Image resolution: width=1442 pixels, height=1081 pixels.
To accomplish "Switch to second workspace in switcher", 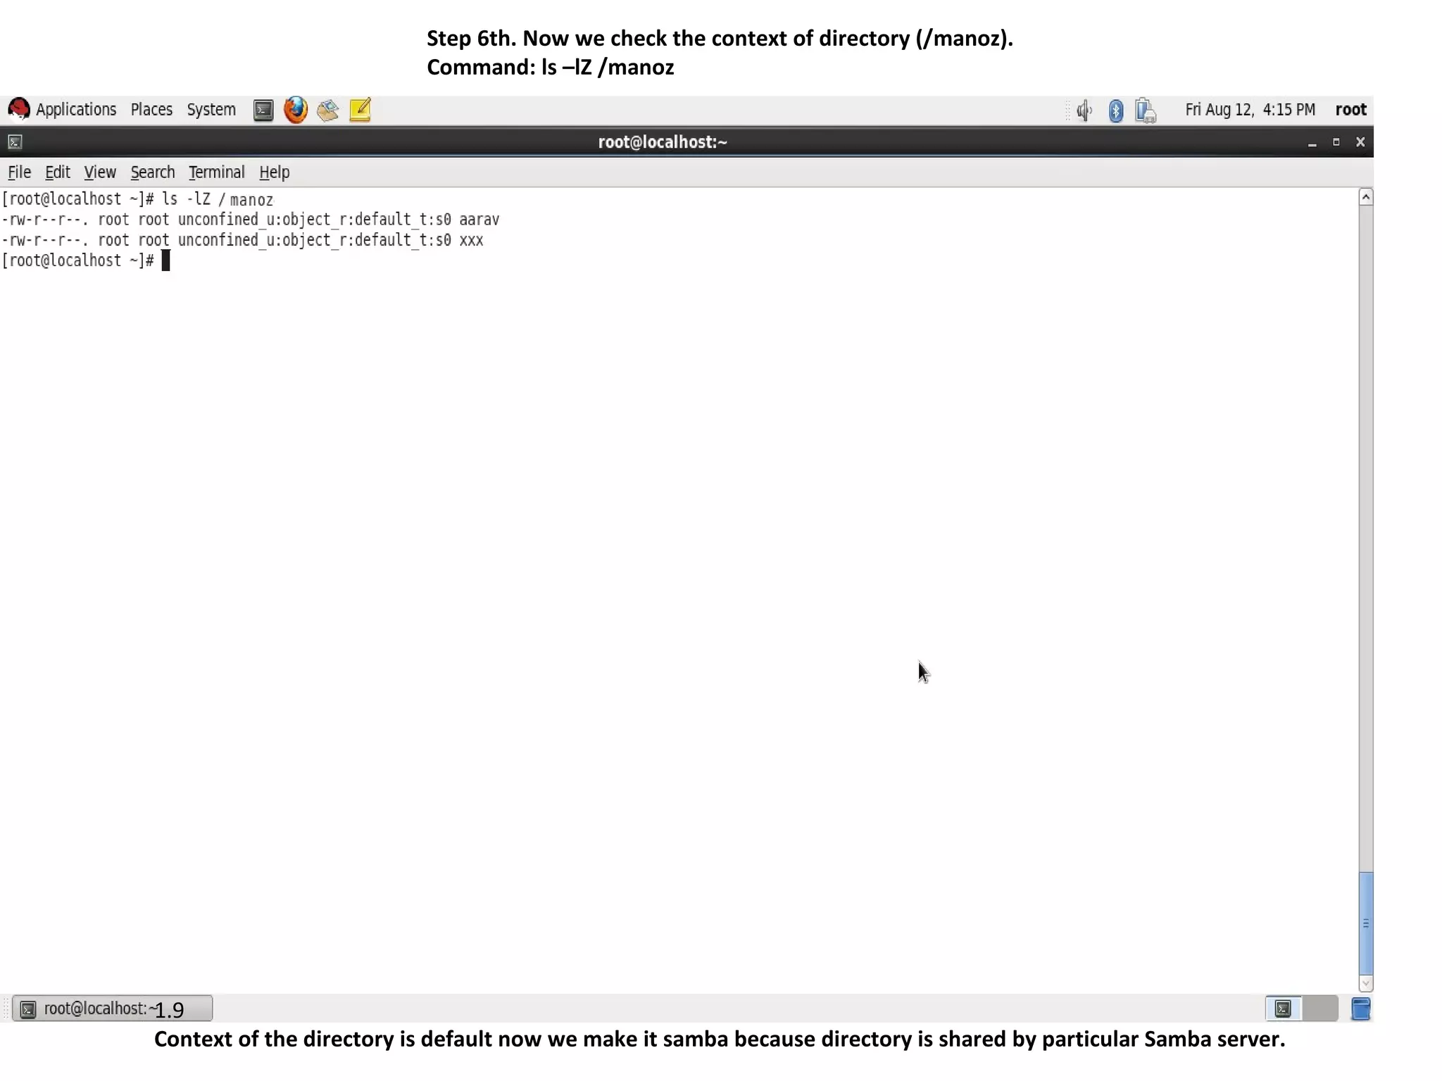I will pyautogui.click(x=1320, y=1009).
